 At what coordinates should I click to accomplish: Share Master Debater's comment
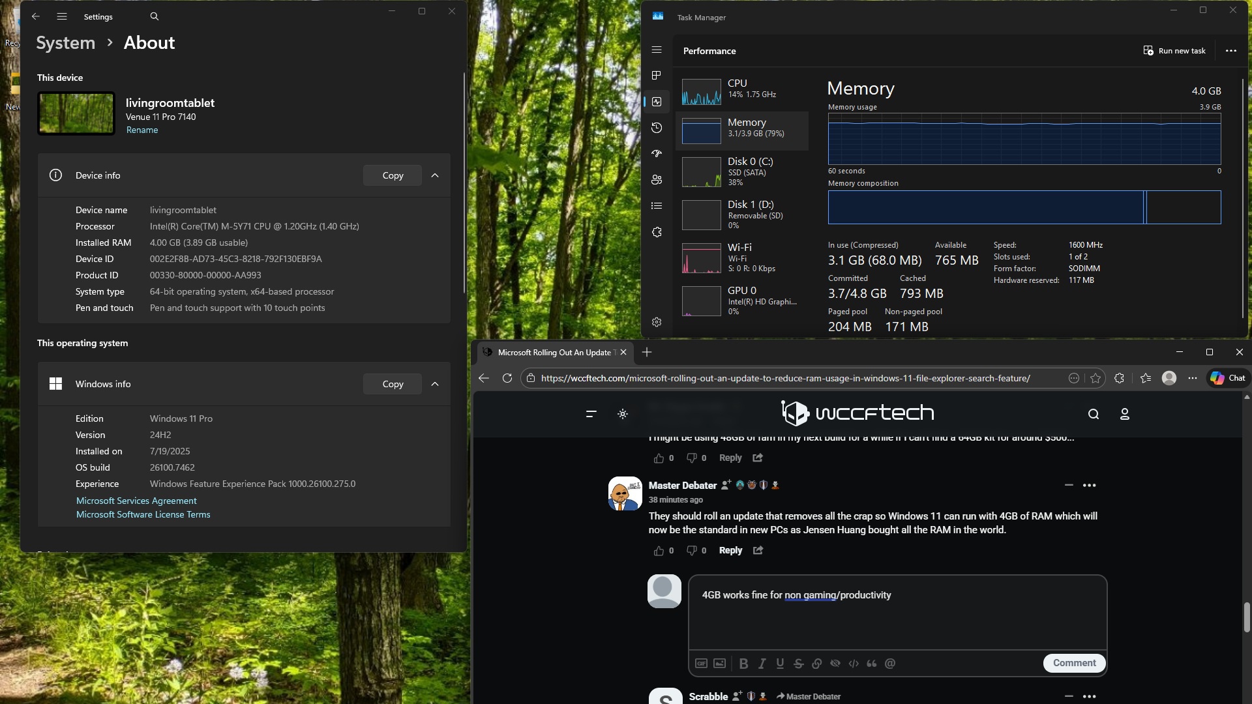pos(758,550)
